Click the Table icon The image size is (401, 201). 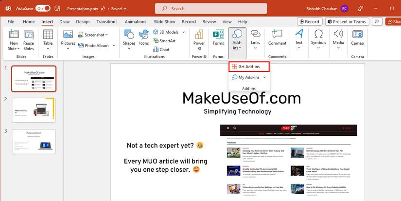coord(48,34)
